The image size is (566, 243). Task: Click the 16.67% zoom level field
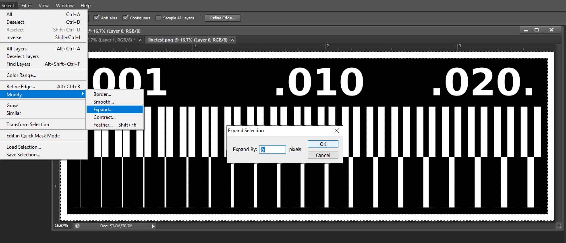click(x=62, y=226)
